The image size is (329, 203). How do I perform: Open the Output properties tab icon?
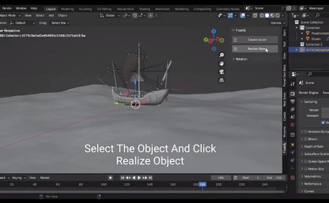(293, 101)
